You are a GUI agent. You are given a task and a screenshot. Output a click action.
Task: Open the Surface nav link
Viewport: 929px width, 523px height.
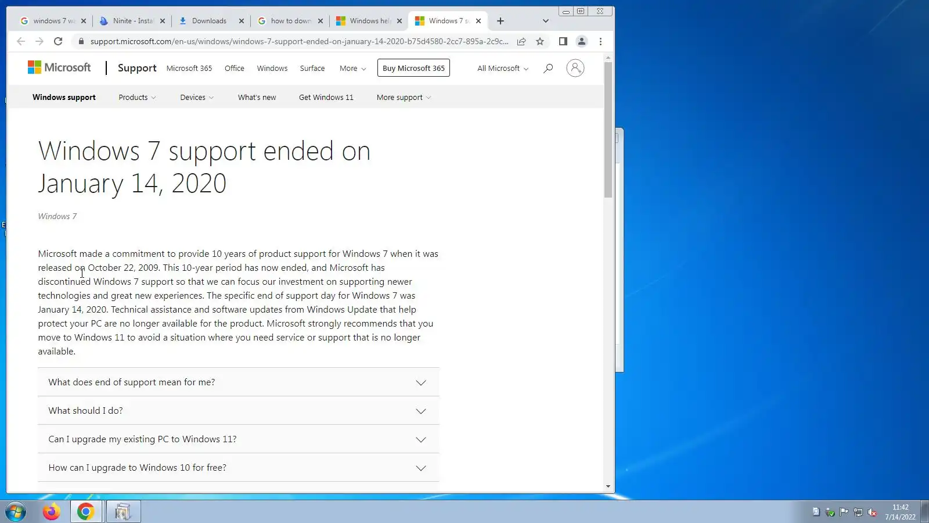tap(312, 68)
